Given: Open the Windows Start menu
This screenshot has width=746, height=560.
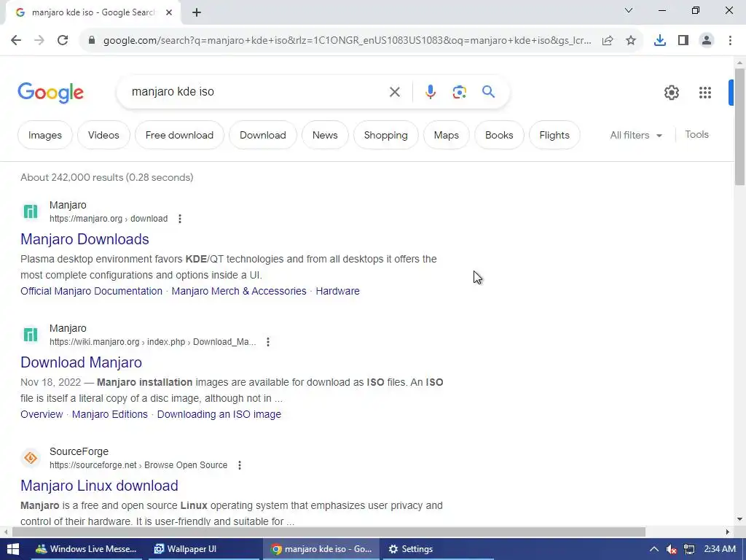Looking at the screenshot, I should (13, 549).
